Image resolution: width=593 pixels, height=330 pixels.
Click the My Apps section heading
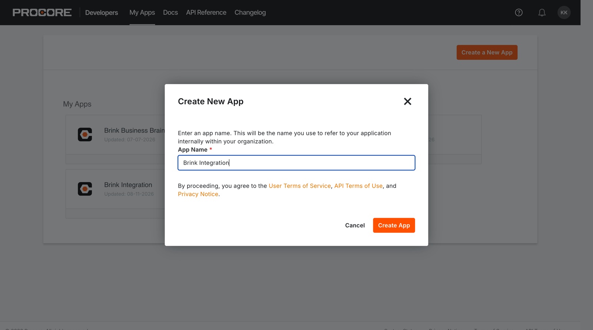click(x=77, y=104)
